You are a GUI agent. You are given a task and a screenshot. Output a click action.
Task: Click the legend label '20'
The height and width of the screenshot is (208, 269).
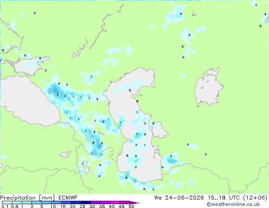click(73, 206)
